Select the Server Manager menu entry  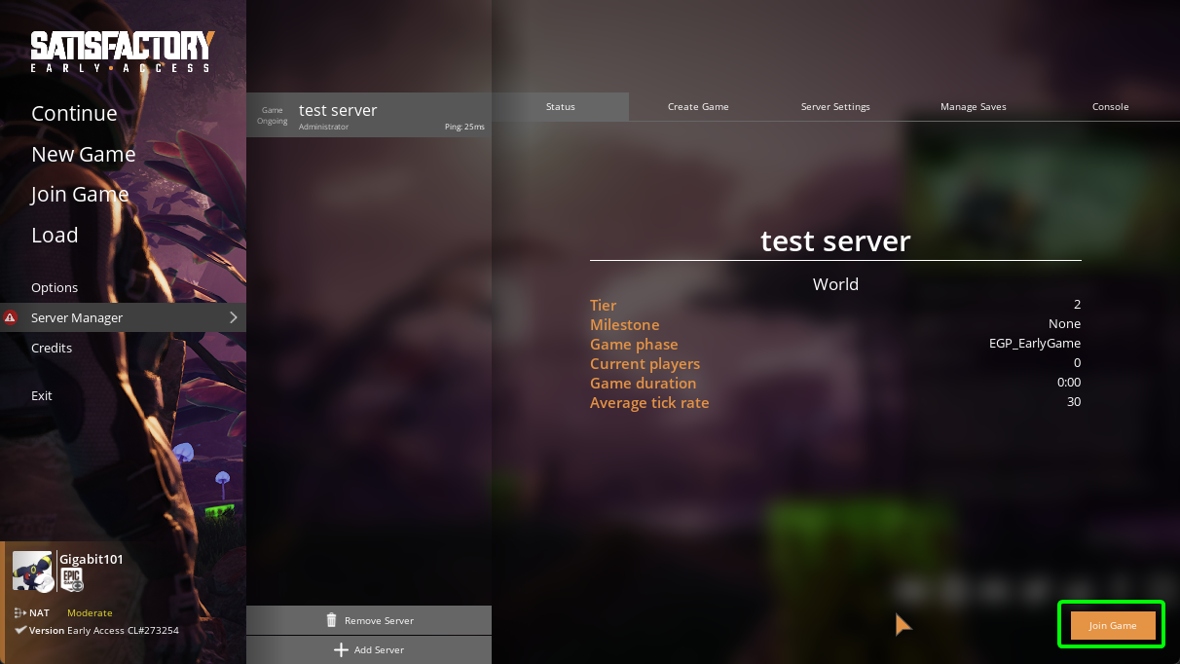coord(123,317)
